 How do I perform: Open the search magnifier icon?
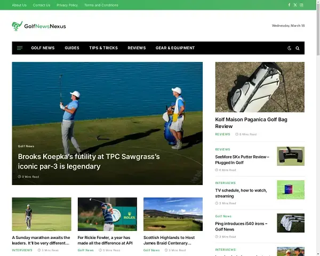pyautogui.click(x=298, y=48)
